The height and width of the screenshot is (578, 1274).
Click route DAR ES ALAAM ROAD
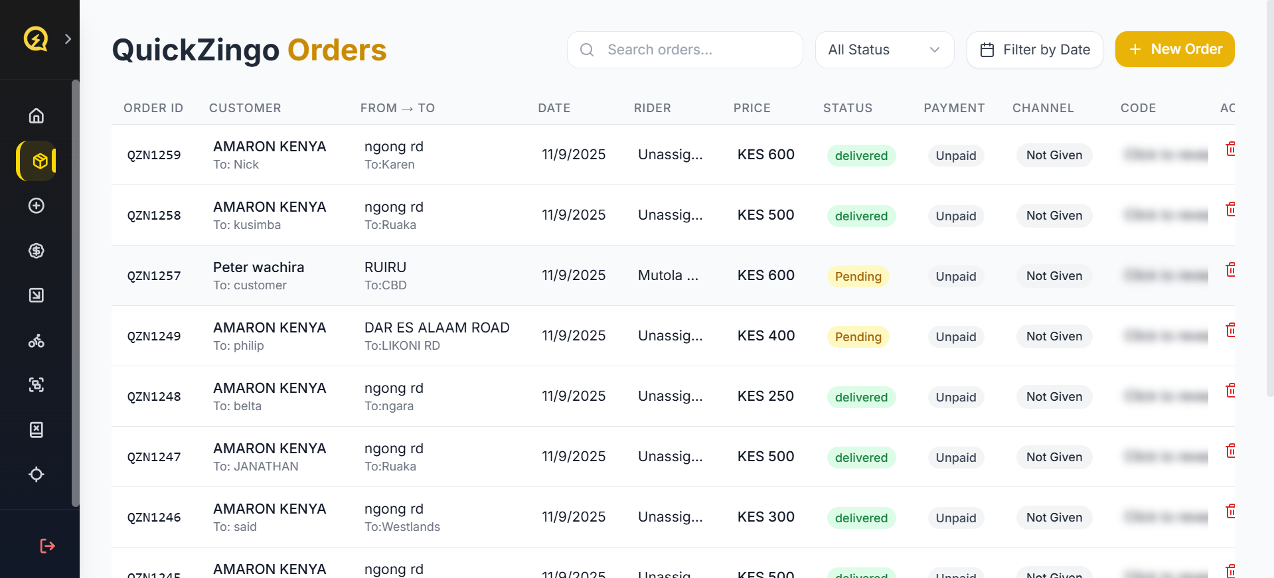pyautogui.click(x=437, y=328)
